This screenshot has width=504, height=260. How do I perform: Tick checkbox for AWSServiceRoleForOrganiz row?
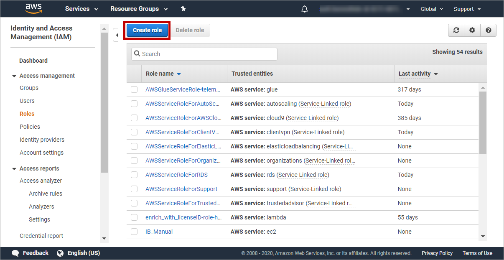[134, 161]
